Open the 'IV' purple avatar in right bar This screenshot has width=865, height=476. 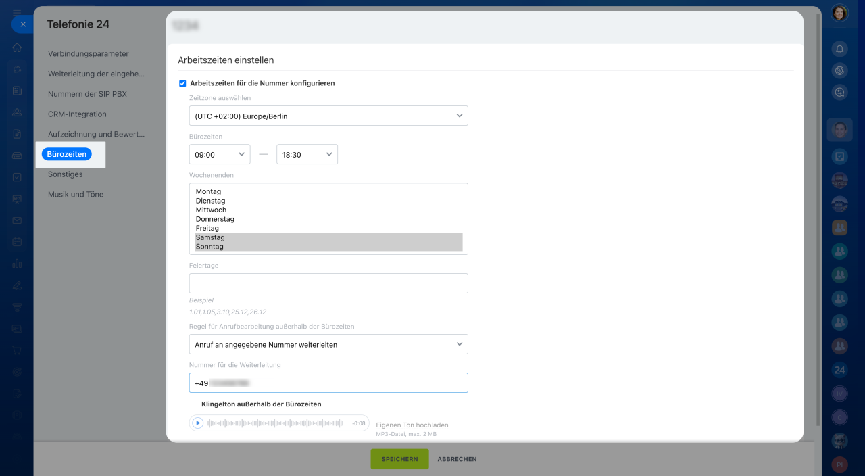tap(839, 394)
